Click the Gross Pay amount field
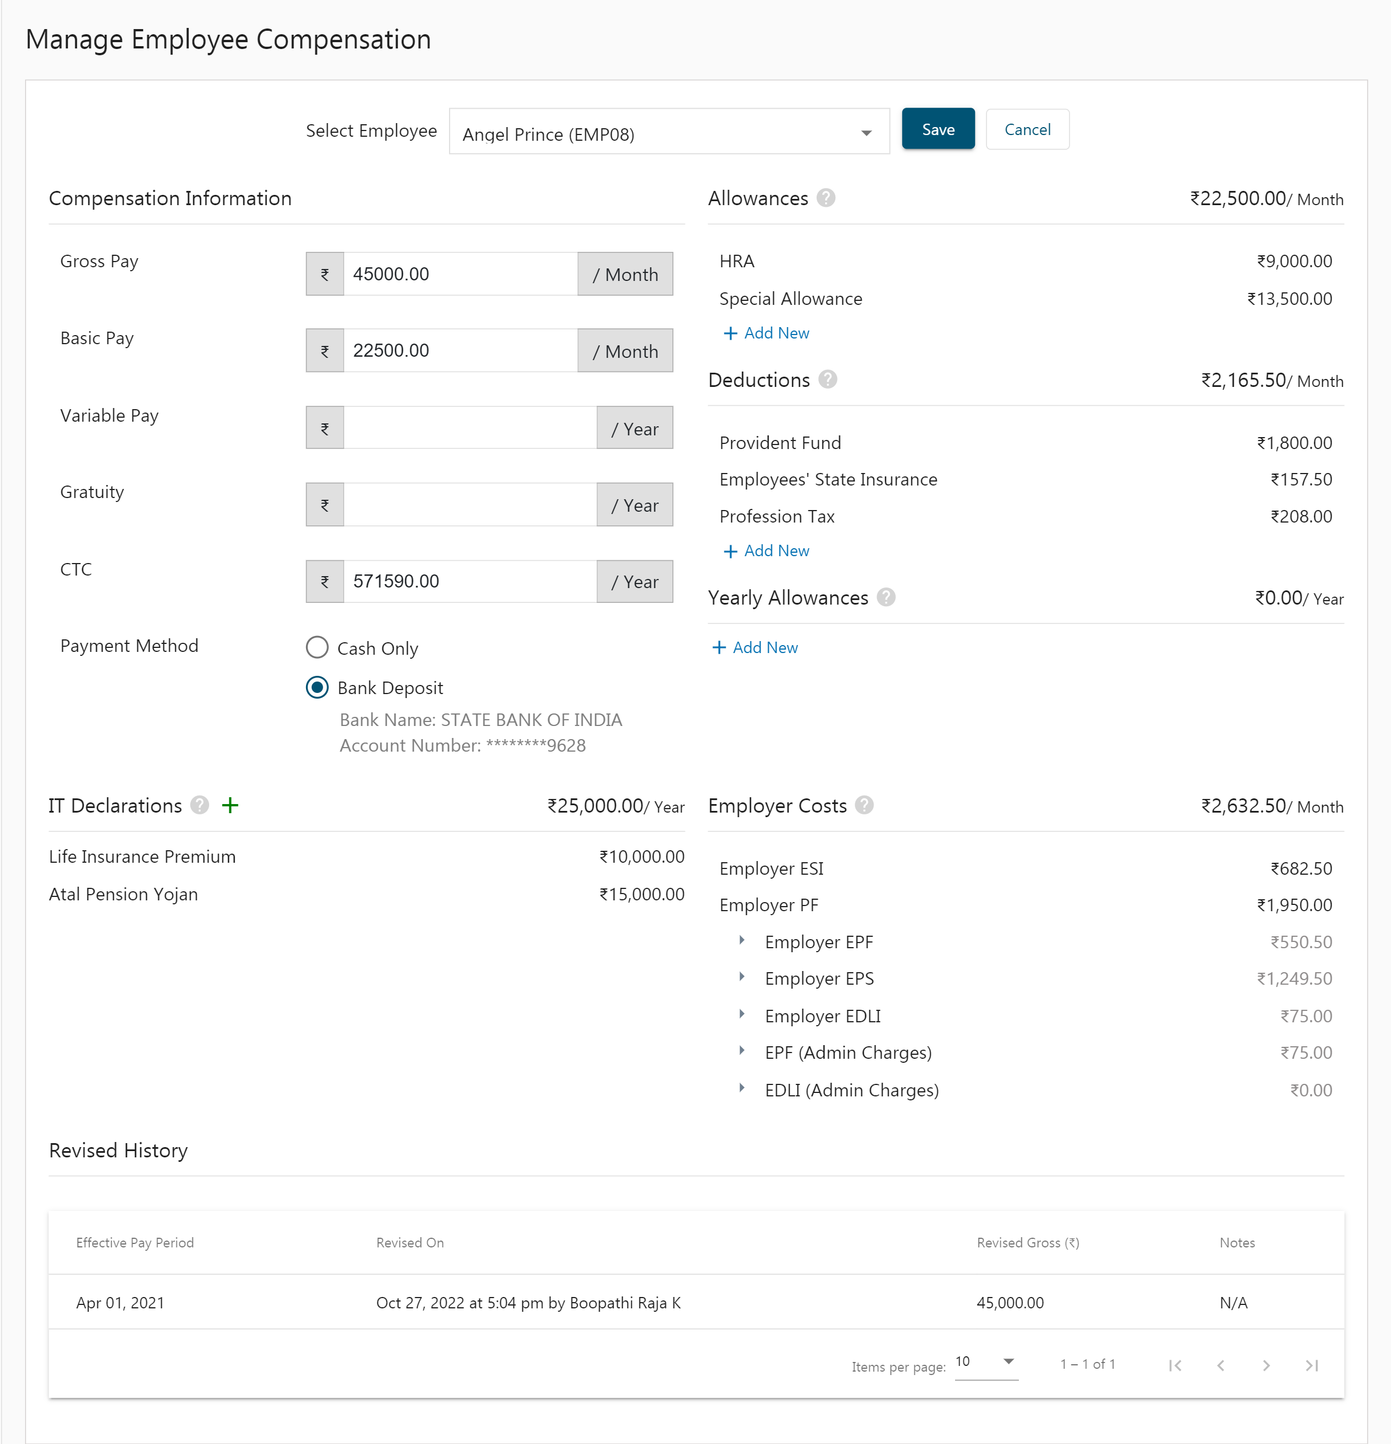Viewport: 1391px width, 1444px height. 460,274
